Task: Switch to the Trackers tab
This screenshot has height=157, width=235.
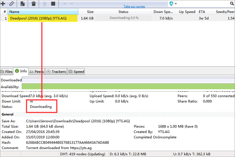Action: [x=56, y=72]
